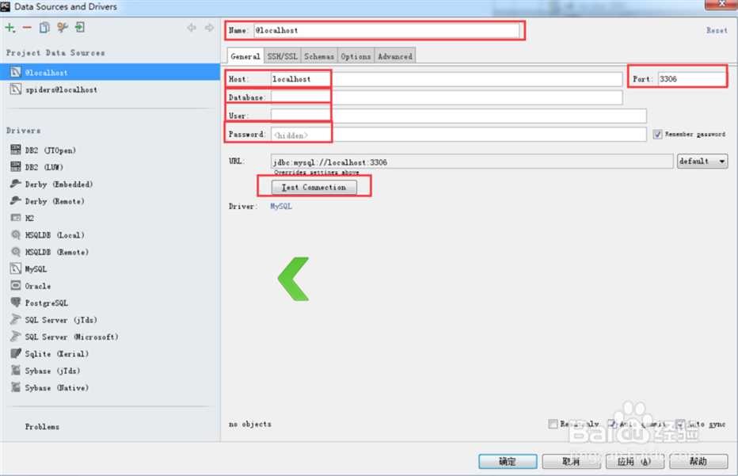Toggle the Auto sync checkbox
This screenshot has height=476, width=738.
click(x=680, y=425)
